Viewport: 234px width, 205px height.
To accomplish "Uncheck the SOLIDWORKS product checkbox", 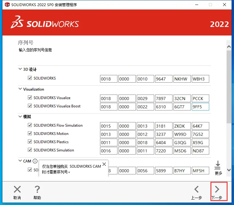I will click(x=30, y=78).
